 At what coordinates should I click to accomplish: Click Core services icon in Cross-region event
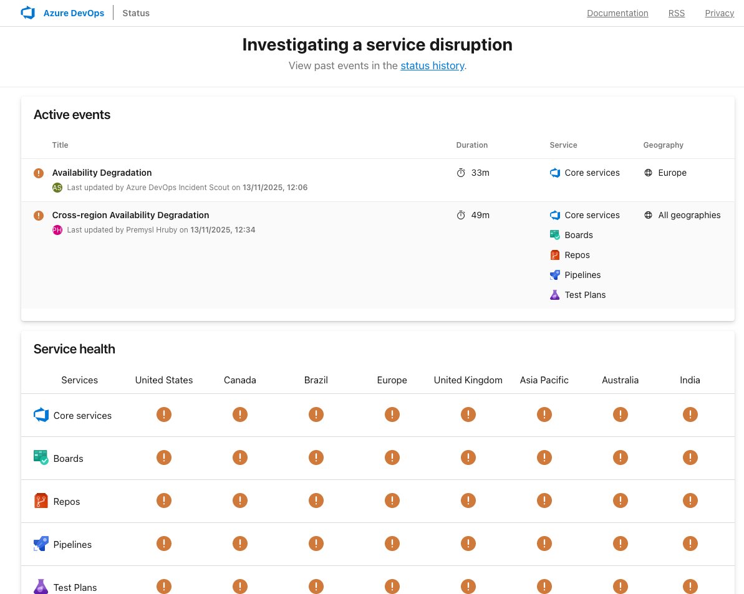pos(554,215)
